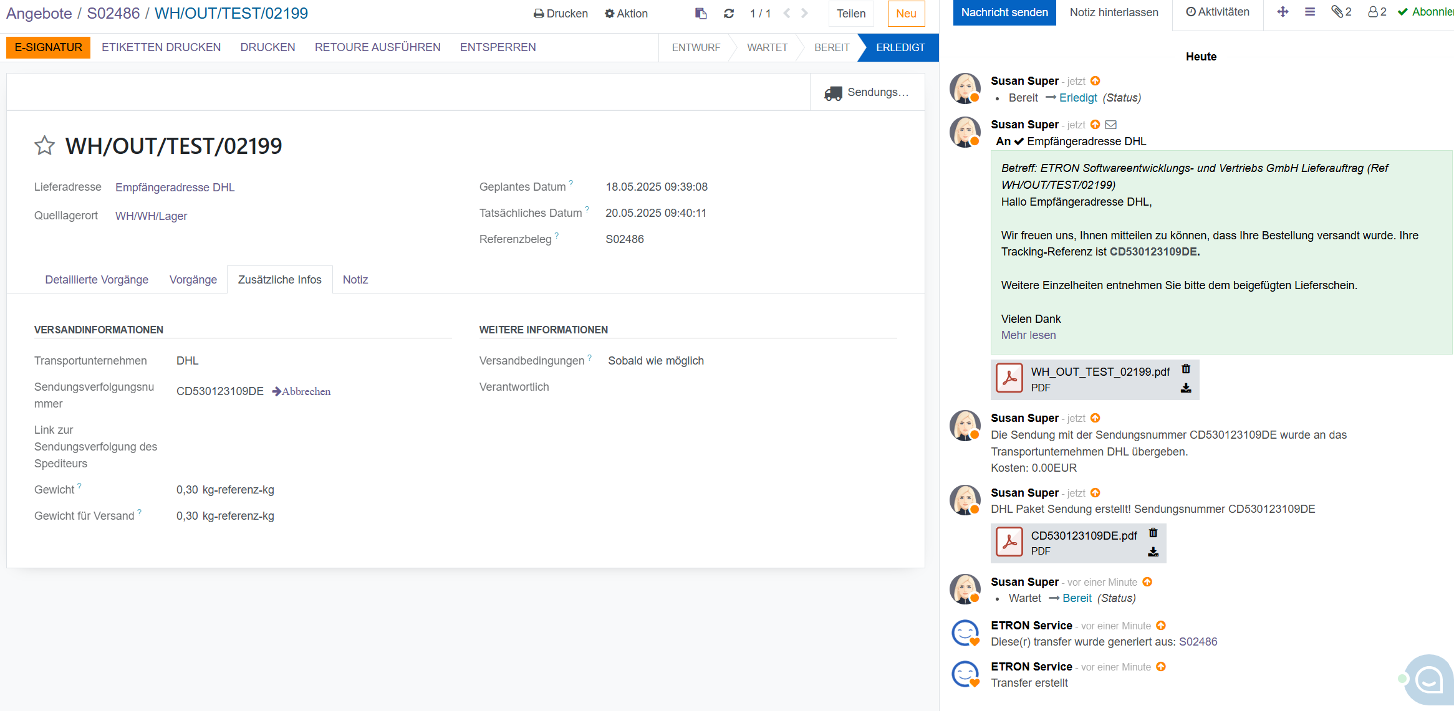This screenshot has height=711, width=1454.
Task: Open the followers list icon
Action: click(x=1377, y=12)
